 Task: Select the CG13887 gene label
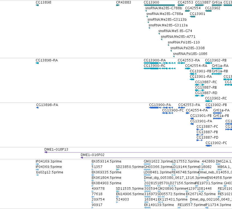(203, 2)
